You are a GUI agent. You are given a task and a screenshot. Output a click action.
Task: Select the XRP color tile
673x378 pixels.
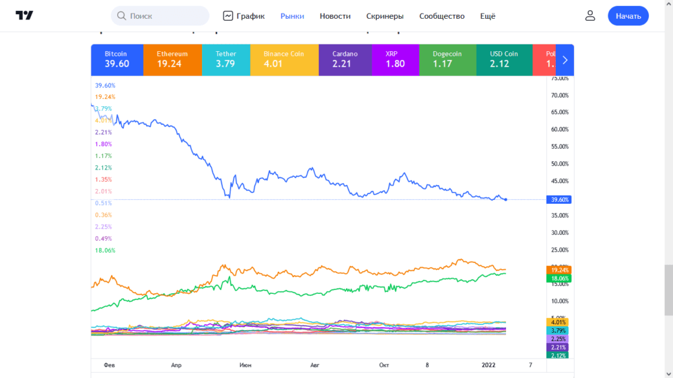pos(395,60)
